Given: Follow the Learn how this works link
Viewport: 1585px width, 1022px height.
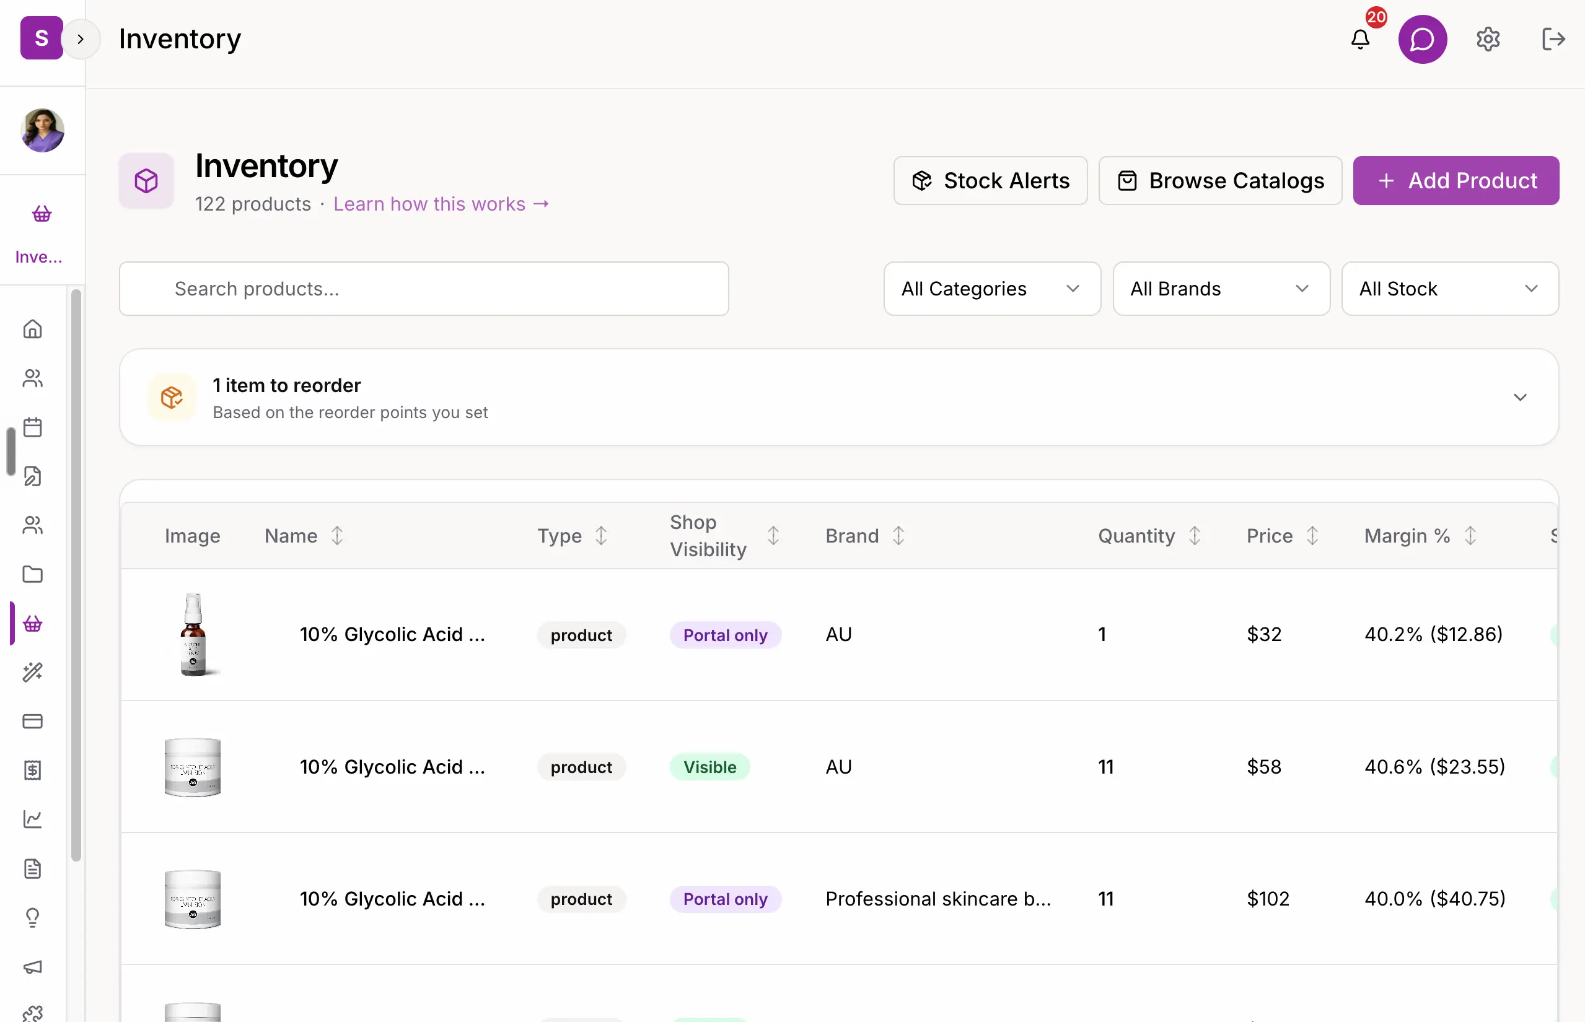Looking at the screenshot, I should point(441,204).
